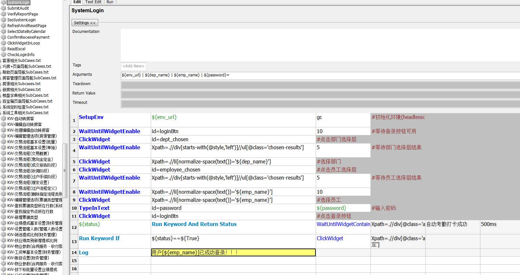Open 系统工具相关SubCases.txt in the tree

coord(25,113)
